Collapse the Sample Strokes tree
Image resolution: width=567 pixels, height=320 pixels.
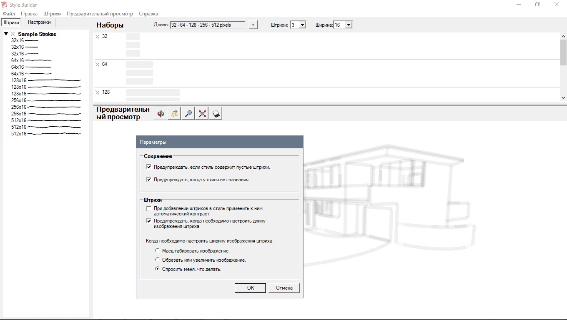click(6, 34)
